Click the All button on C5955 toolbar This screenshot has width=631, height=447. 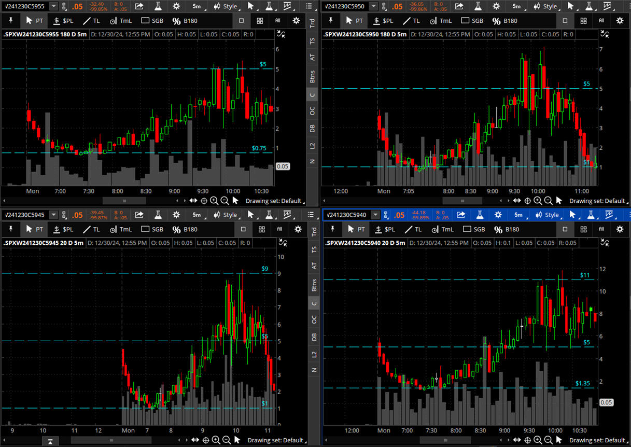(278, 21)
